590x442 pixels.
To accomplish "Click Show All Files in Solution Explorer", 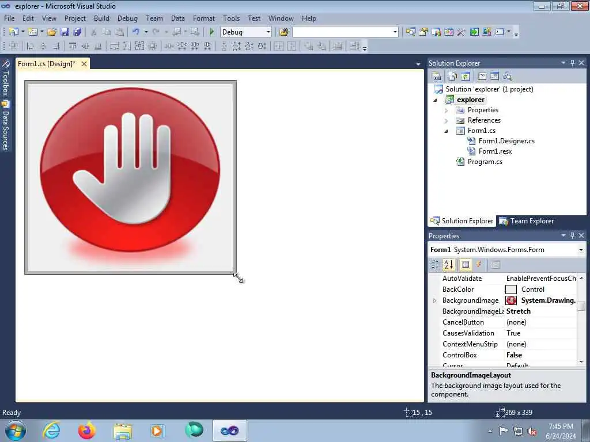I will pyautogui.click(x=453, y=77).
